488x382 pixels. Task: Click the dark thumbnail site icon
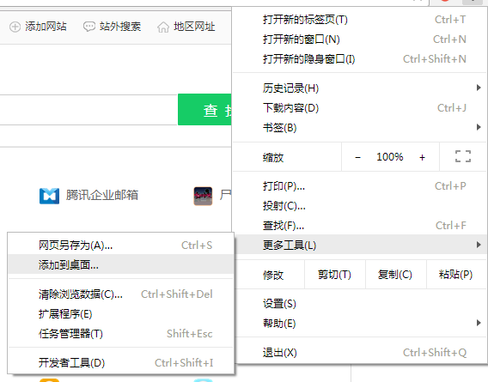pyautogui.click(x=203, y=196)
